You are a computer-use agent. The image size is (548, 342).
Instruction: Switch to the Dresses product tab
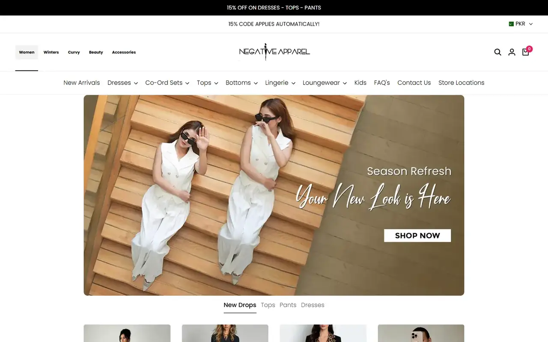pyautogui.click(x=313, y=305)
